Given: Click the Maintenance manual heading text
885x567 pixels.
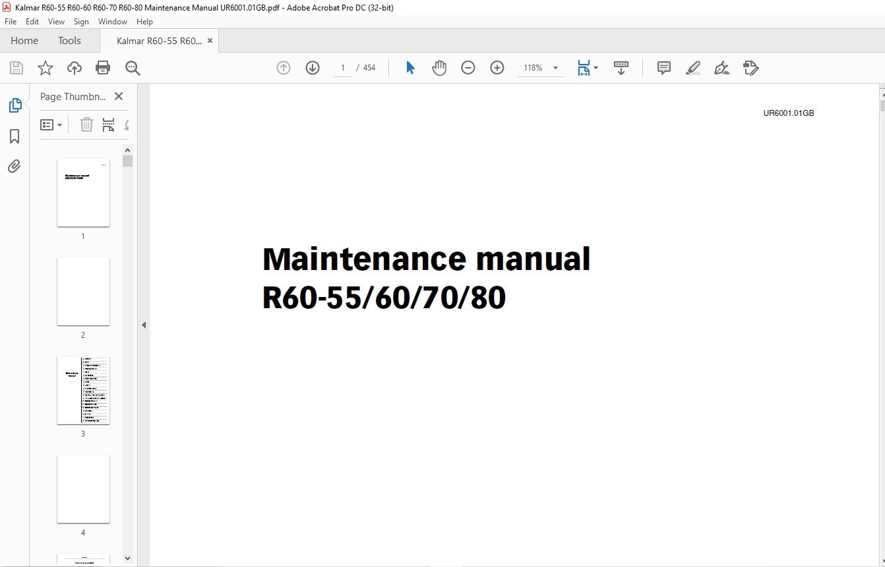Looking at the screenshot, I should (426, 259).
